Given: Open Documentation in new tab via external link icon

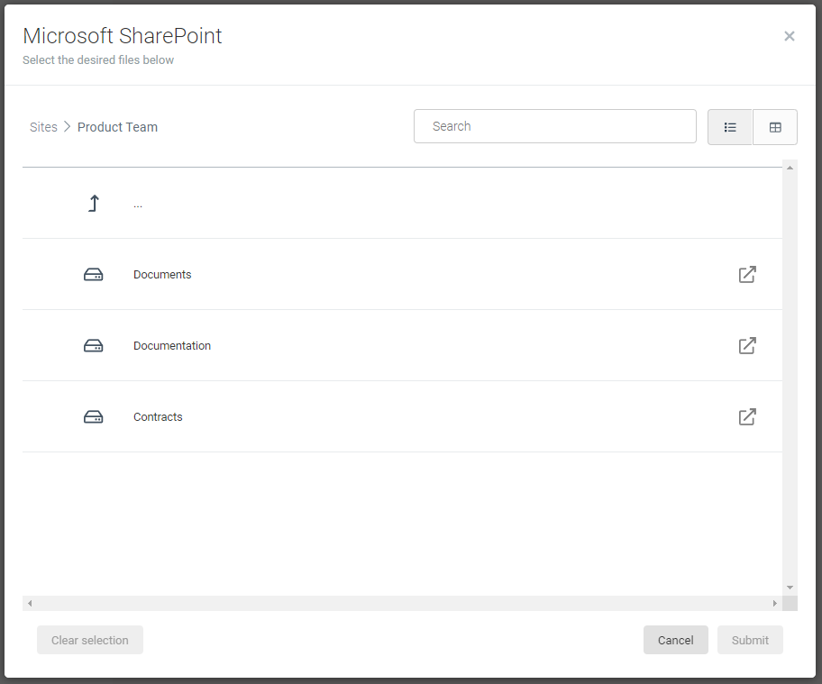Looking at the screenshot, I should pos(746,345).
